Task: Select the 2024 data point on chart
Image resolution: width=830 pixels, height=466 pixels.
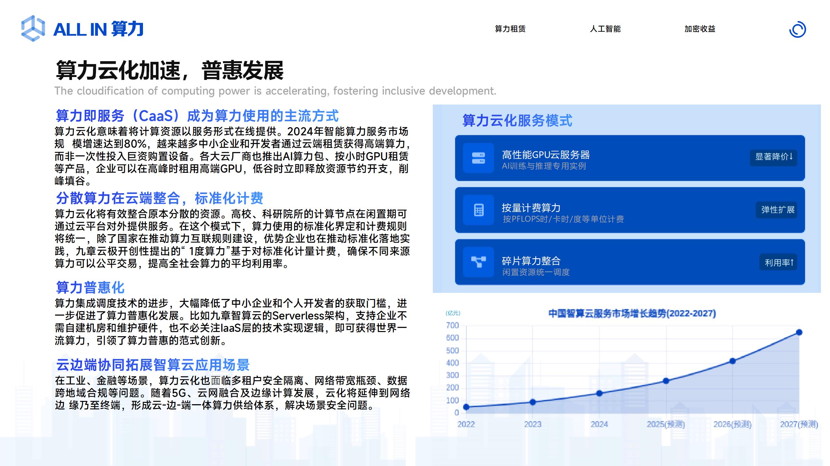Action: click(599, 394)
